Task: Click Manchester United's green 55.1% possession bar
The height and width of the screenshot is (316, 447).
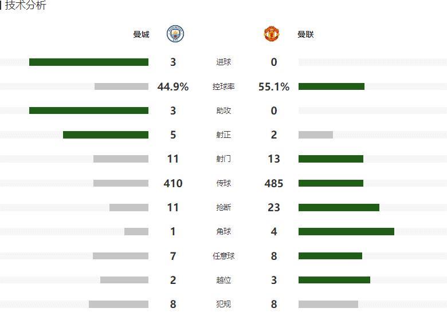Action: coord(331,86)
